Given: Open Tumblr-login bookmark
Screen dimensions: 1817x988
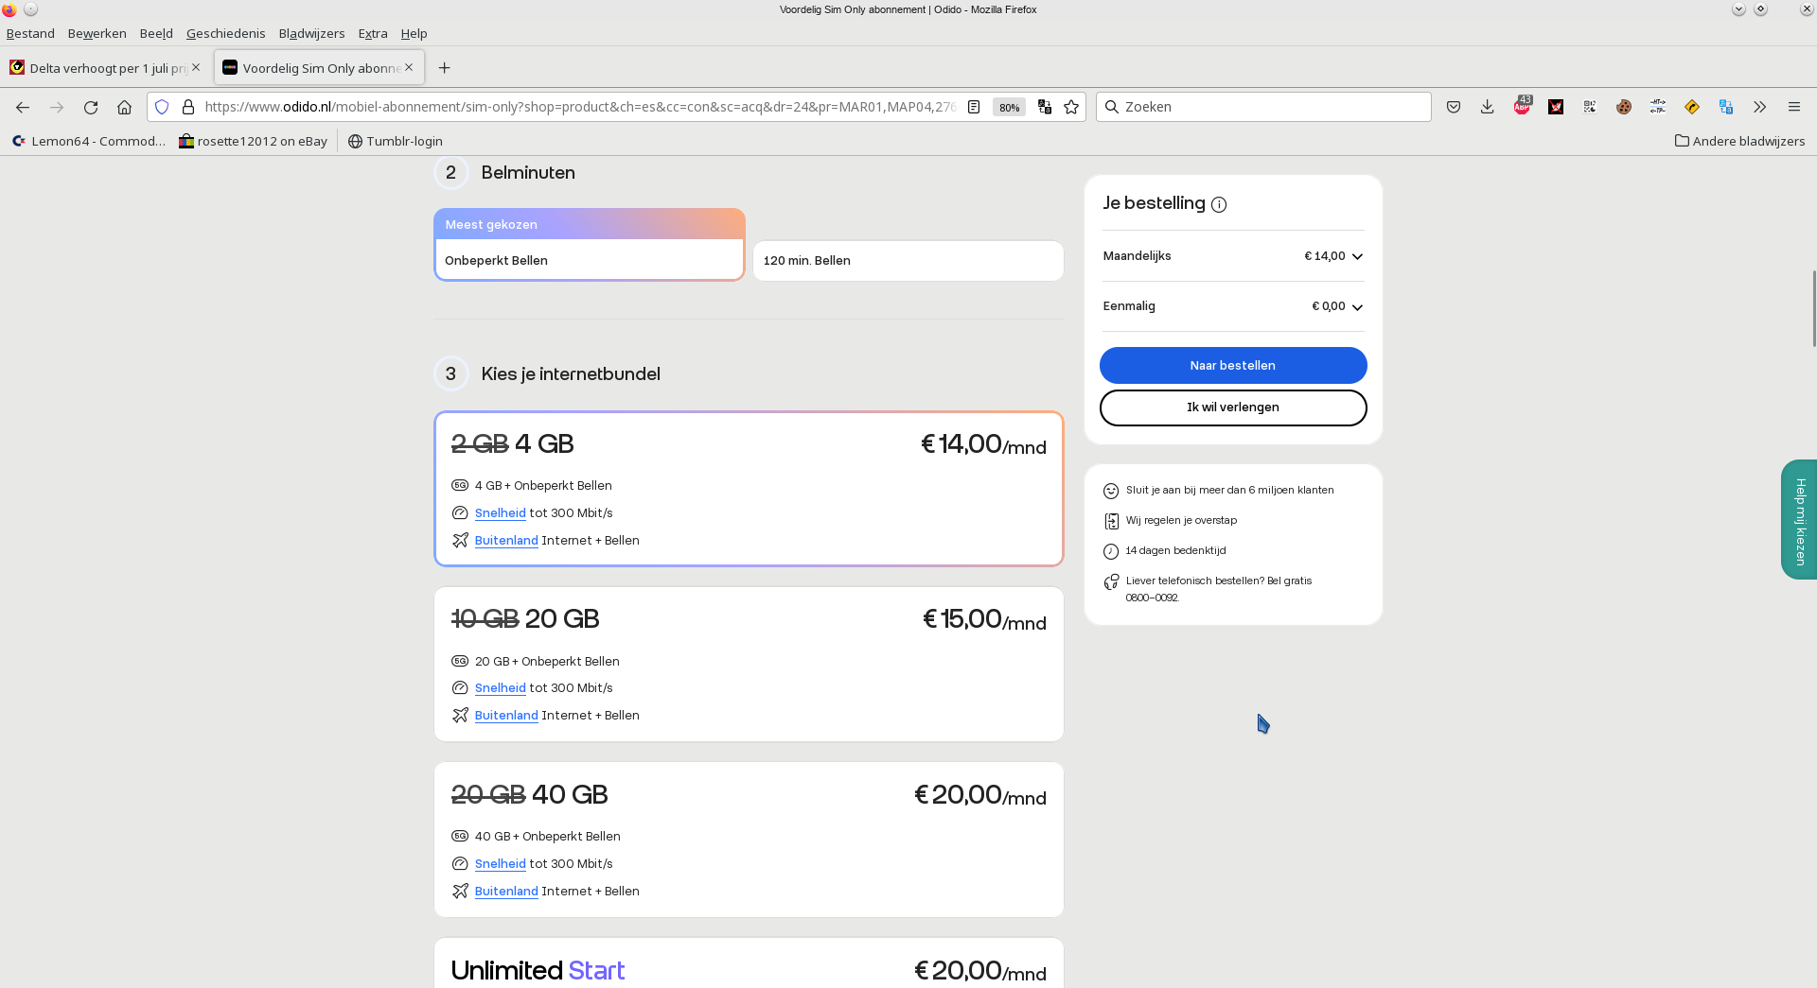Looking at the screenshot, I should [x=396, y=141].
